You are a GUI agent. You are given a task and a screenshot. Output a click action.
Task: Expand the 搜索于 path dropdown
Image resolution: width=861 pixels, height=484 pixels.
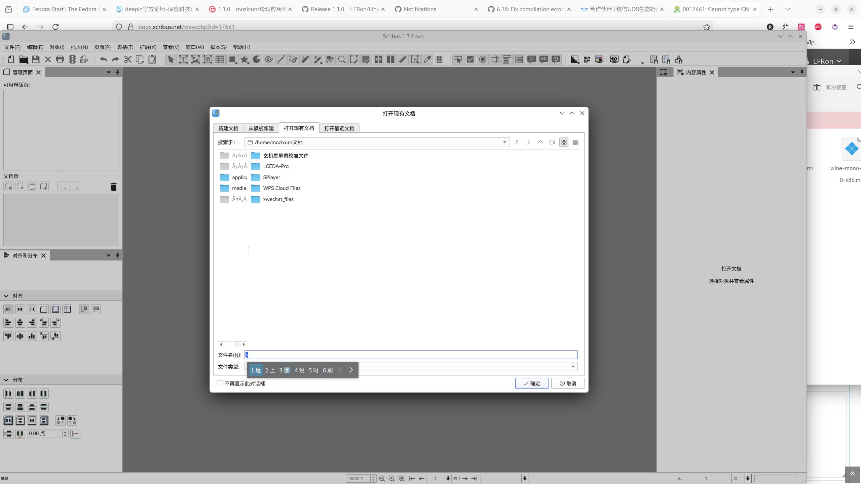[x=504, y=142]
